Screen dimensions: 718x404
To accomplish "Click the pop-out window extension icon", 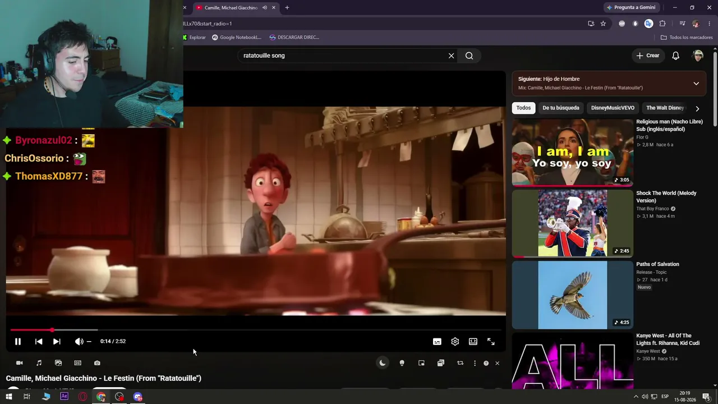I will click(x=441, y=363).
